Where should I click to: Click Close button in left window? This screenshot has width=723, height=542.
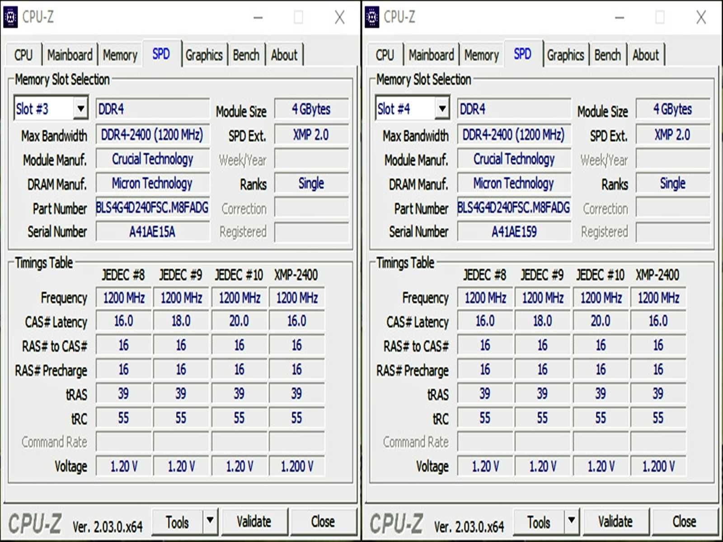click(x=323, y=522)
